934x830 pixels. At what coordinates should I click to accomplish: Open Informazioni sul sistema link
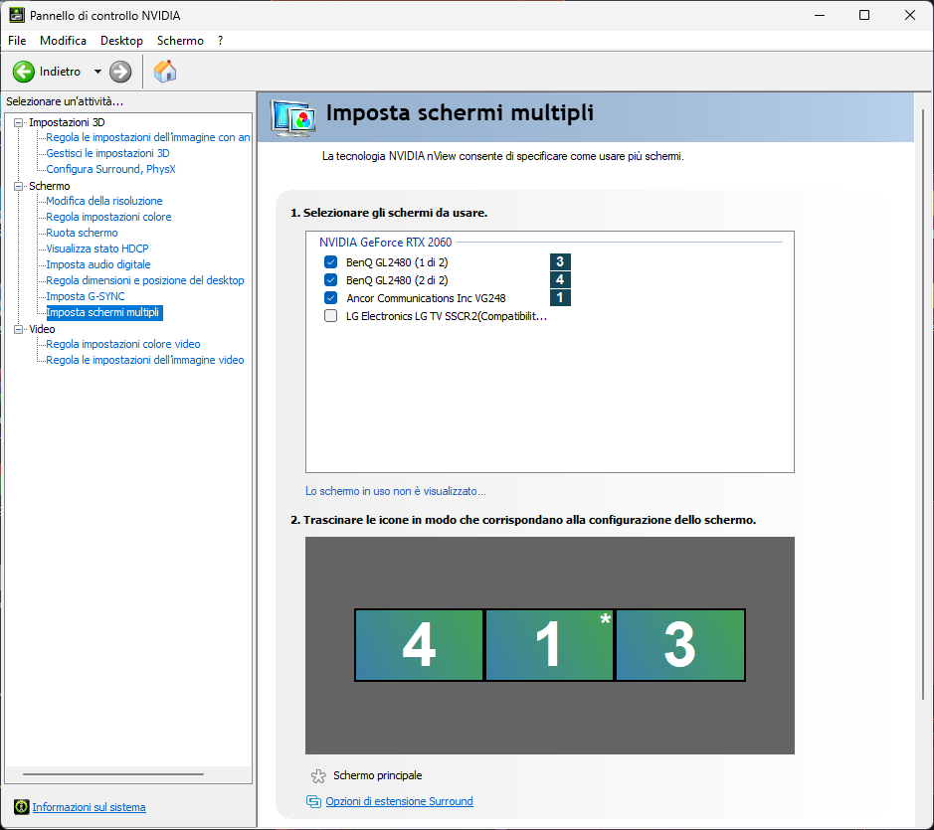[x=89, y=807]
